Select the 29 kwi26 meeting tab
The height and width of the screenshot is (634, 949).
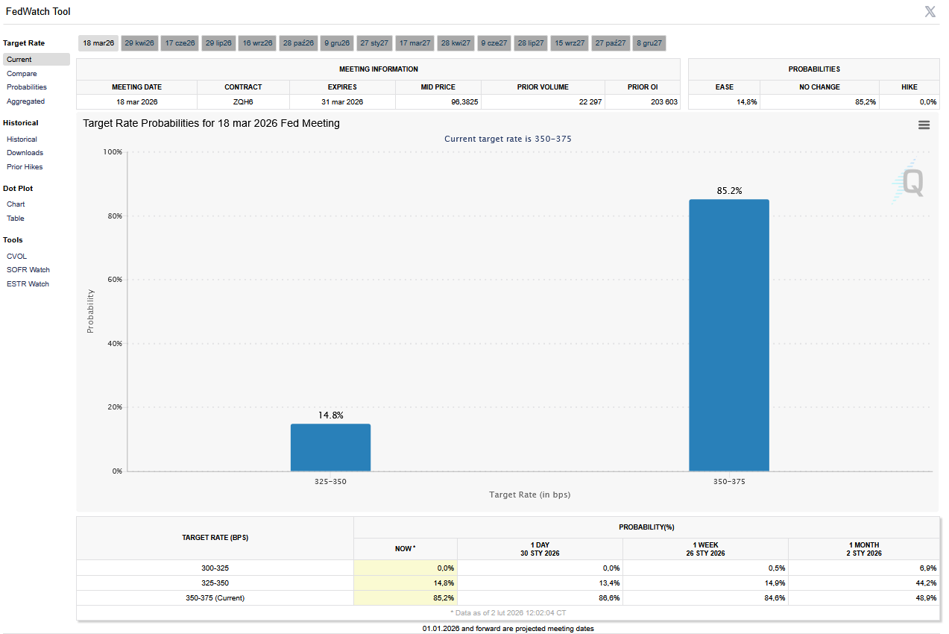[x=139, y=43]
